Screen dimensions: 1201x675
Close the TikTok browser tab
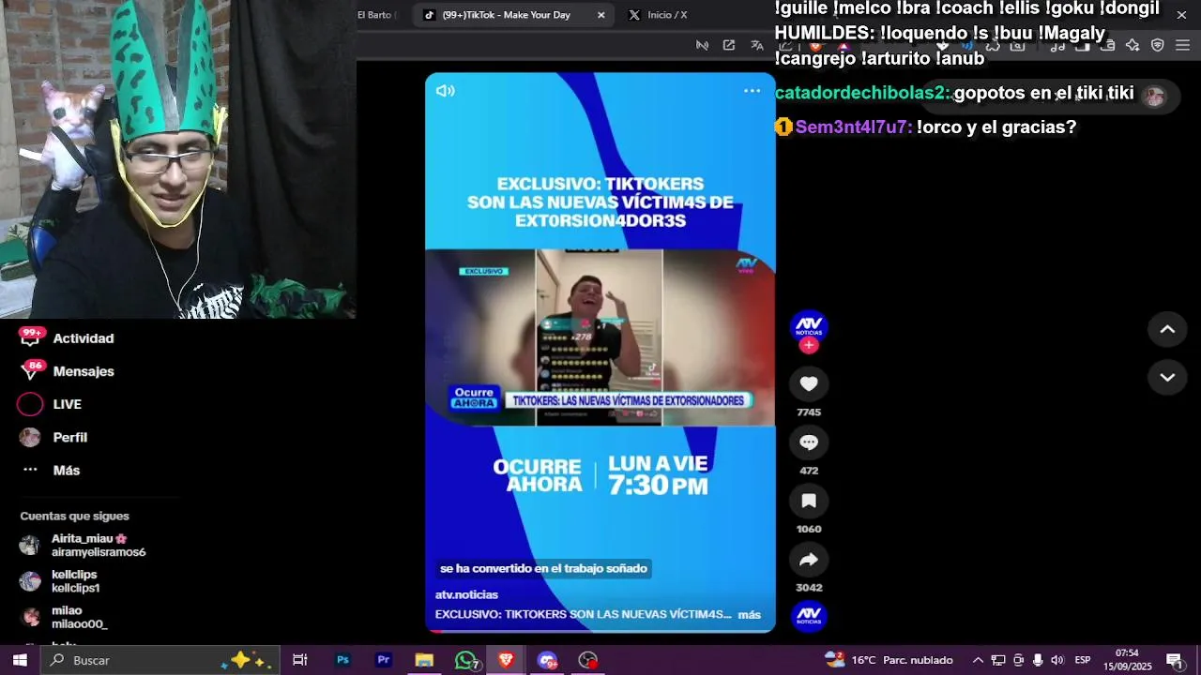coord(600,15)
